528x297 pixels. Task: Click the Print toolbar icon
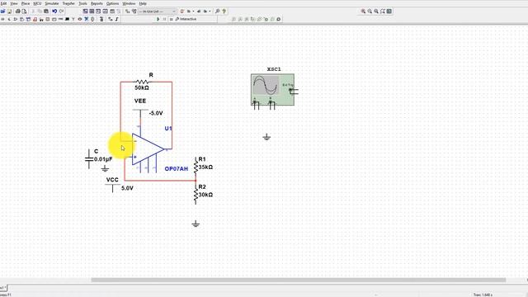click(18, 11)
